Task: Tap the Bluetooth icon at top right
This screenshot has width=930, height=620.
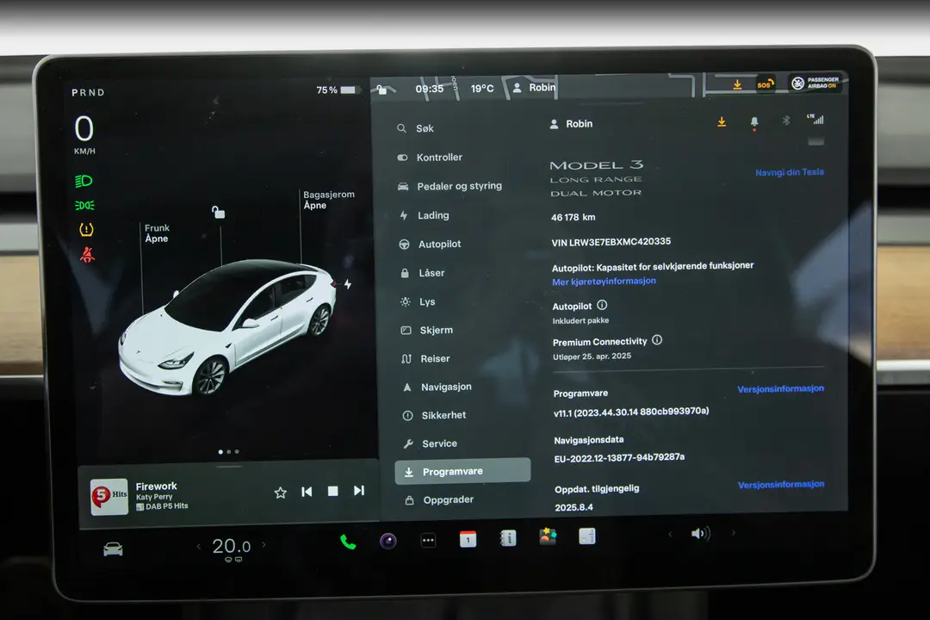Action: click(785, 121)
